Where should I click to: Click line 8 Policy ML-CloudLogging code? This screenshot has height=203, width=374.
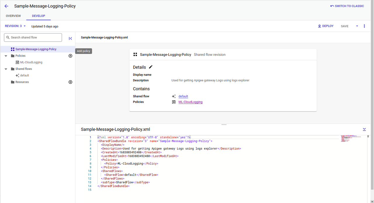(x=131, y=164)
